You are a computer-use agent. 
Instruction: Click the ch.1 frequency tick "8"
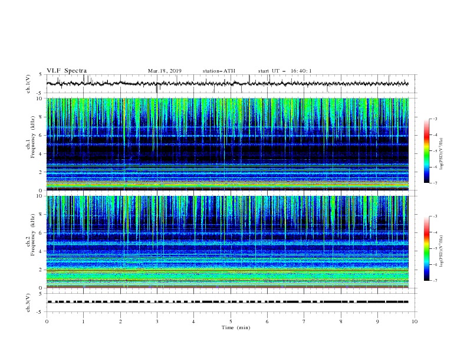tap(42, 117)
